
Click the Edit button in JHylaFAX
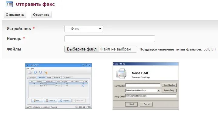point(37,101)
